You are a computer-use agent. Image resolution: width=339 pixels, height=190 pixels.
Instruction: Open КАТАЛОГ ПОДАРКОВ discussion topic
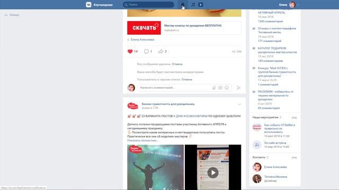[x=277, y=50]
